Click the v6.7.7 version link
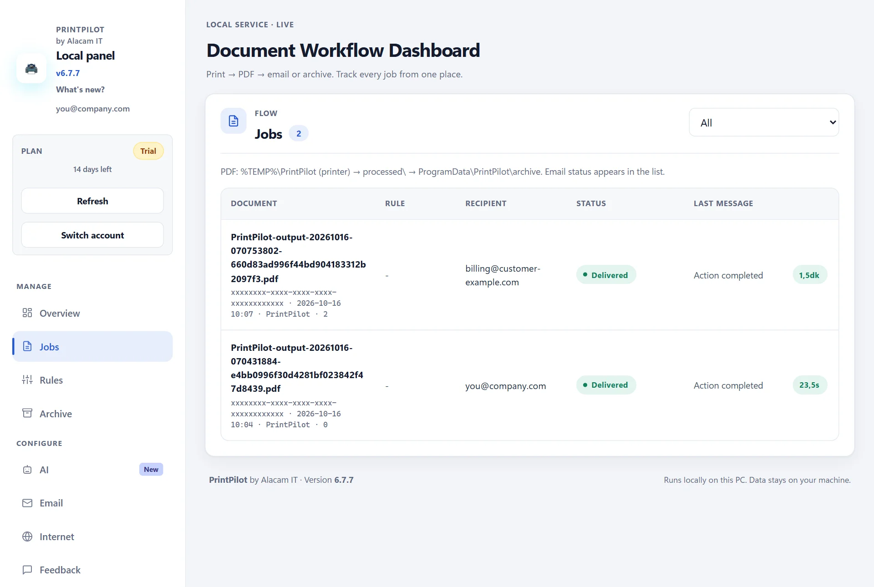874x587 pixels. point(68,73)
